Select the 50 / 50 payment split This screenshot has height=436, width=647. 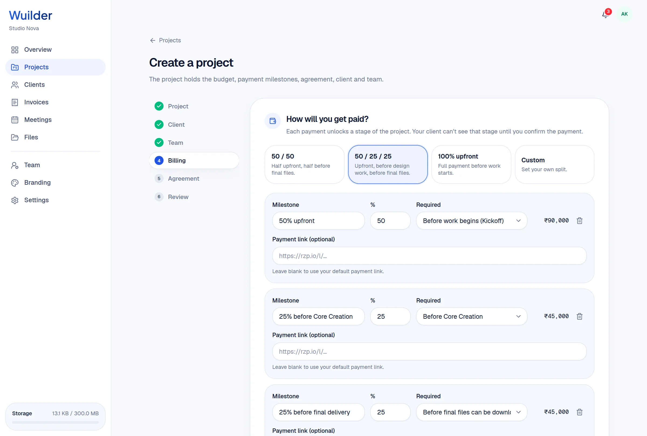[x=305, y=164]
